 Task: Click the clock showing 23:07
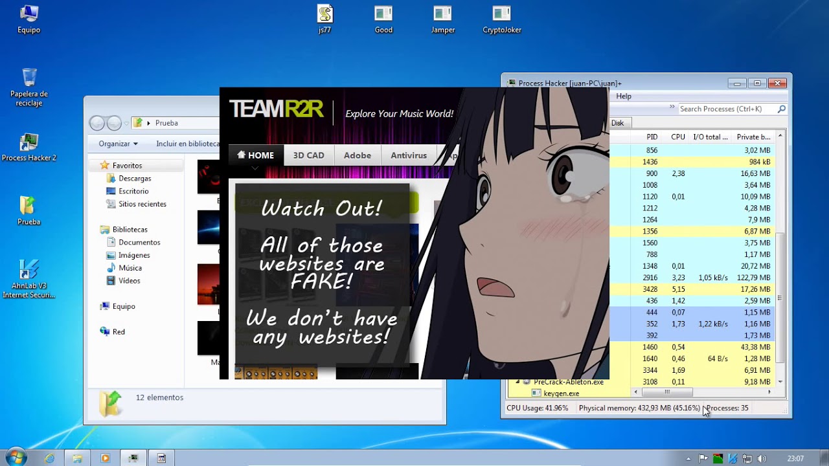point(795,459)
